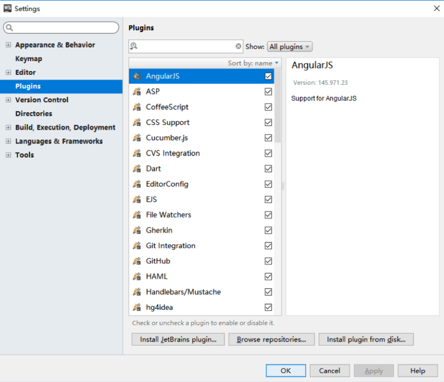
Task: Disable the Dart plugin checkbox
Action: [268, 169]
